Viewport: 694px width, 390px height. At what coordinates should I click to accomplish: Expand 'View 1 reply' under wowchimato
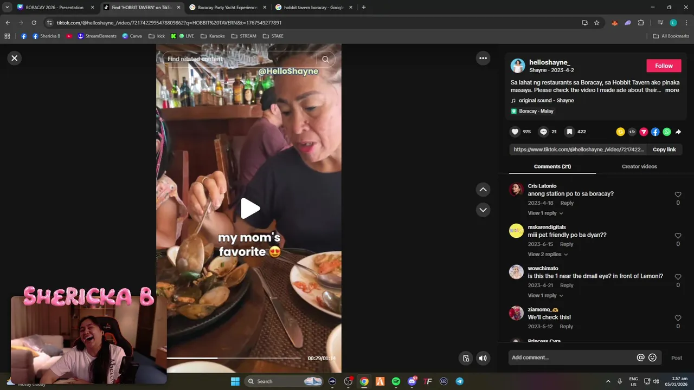click(545, 295)
